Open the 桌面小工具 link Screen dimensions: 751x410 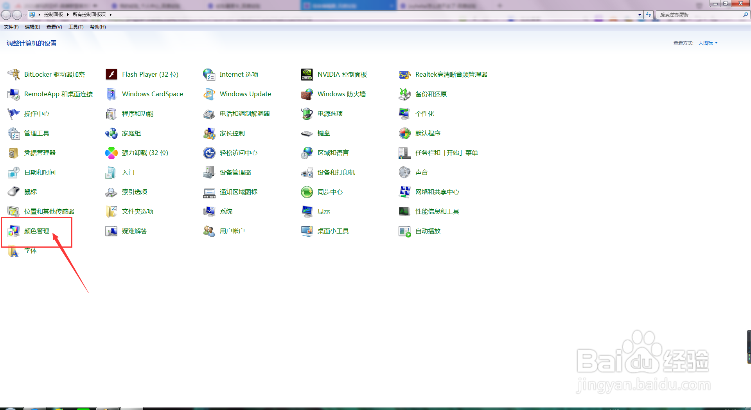tap(333, 231)
